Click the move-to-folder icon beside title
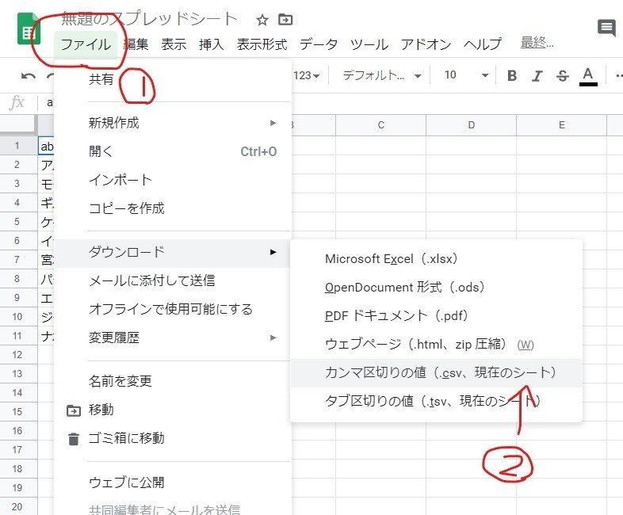Screen dimensions: 623x515 click(285, 20)
